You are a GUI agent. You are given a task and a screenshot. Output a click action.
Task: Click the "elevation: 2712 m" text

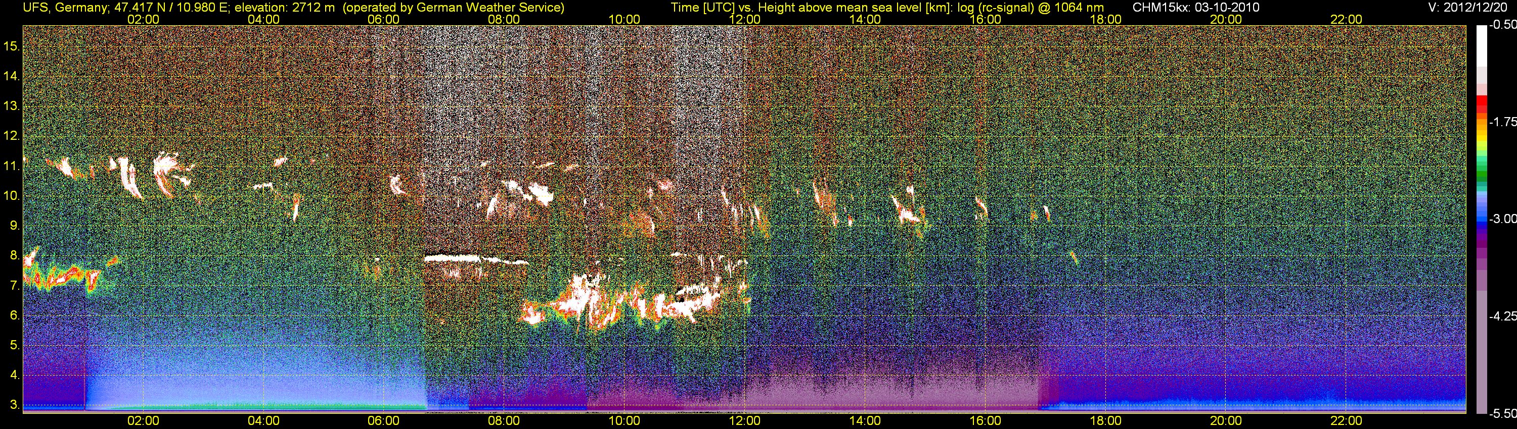284,8
